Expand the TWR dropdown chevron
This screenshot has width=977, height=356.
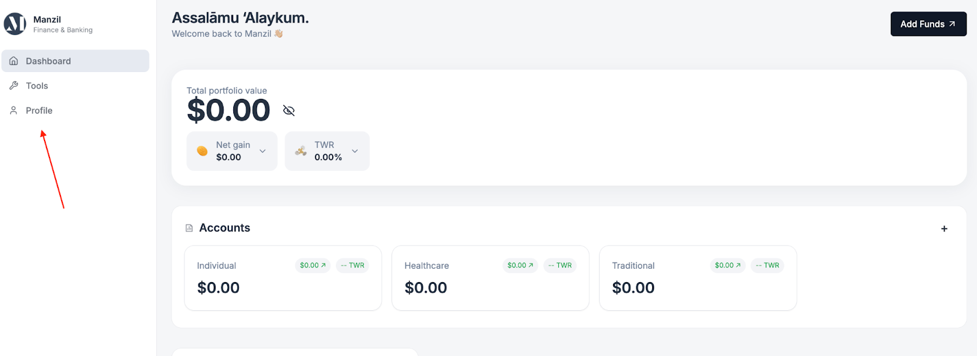[355, 151]
